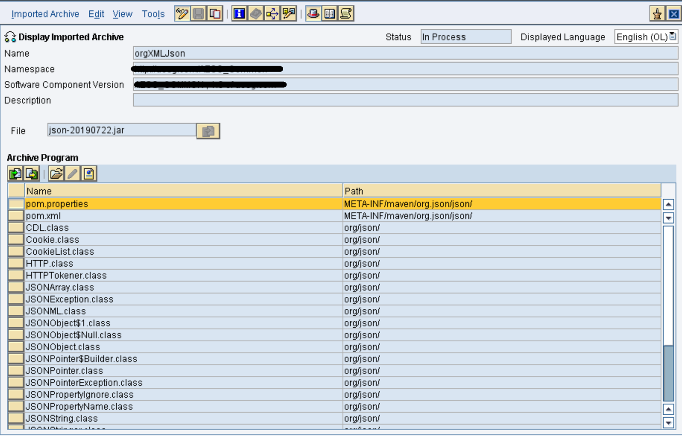Click the copy object icon in toolbar
The height and width of the screenshot is (436, 682).
click(215, 13)
